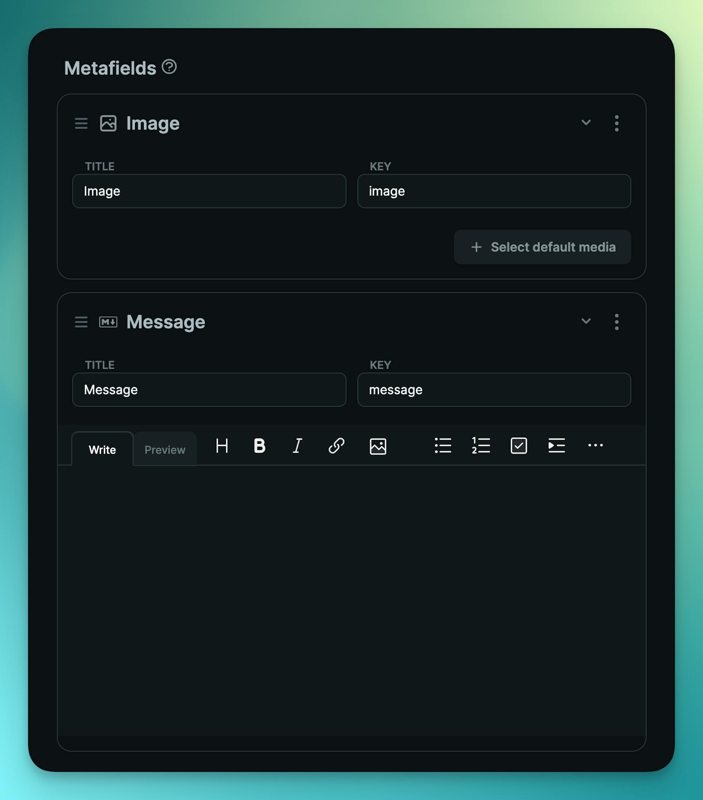Open the Message field options menu
The height and width of the screenshot is (800, 703).
click(617, 322)
